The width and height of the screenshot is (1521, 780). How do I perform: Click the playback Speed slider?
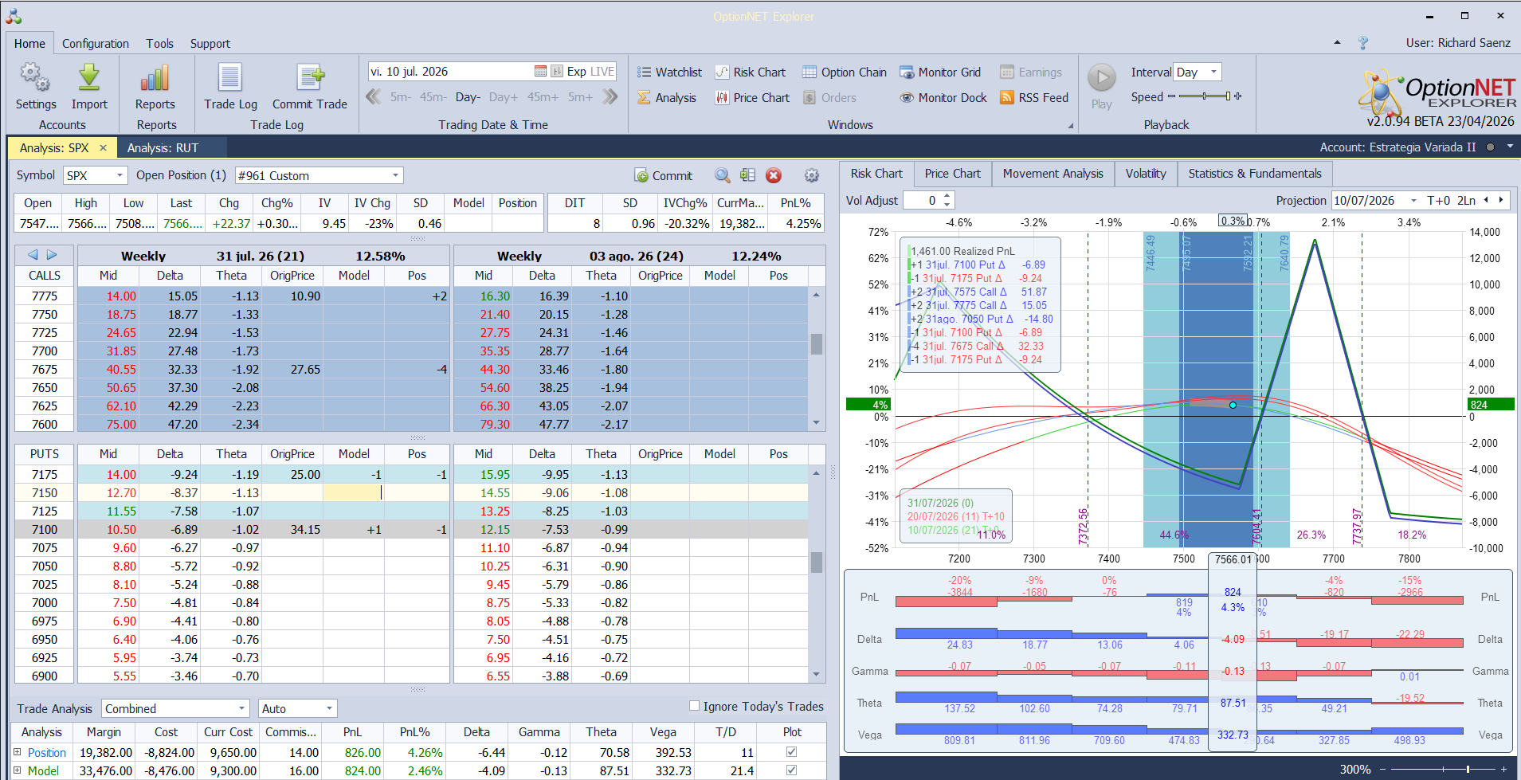pyautogui.click(x=1205, y=96)
